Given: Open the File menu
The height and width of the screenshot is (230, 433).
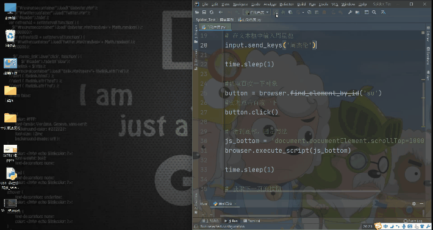Looking at the screenshot, I should point(205,4).
